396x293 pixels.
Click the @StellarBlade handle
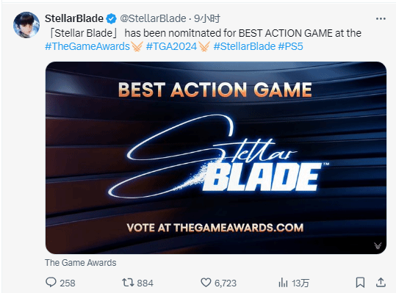click(153, 18)
